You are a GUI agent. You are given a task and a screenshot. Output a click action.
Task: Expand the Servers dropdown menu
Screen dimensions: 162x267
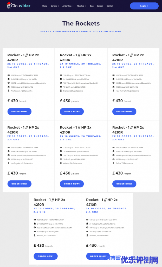click(x=55, y=6)
